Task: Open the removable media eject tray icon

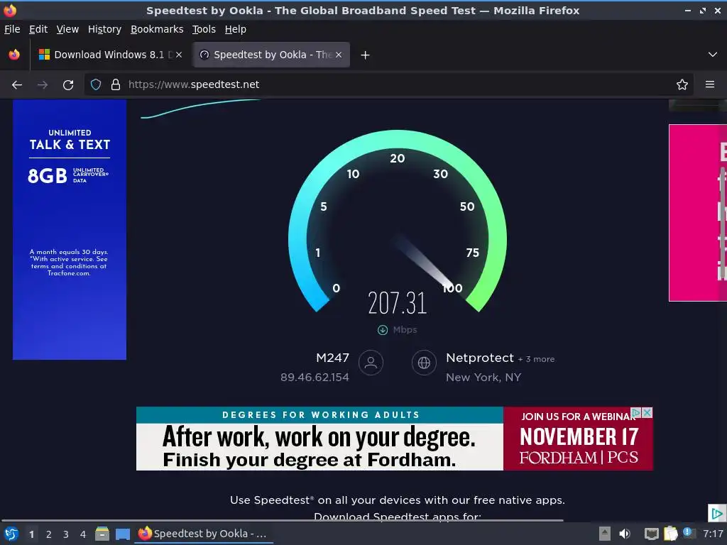Action: pyautogui.click(x=605, y=534)
